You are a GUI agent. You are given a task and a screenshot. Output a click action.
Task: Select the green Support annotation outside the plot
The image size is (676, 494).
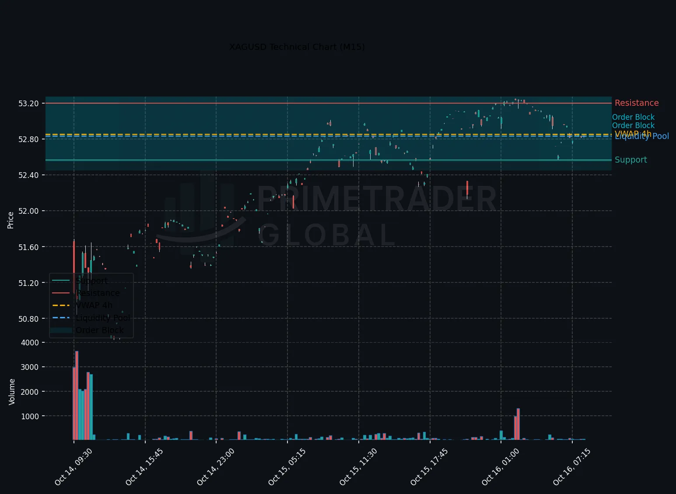[630, 160]
